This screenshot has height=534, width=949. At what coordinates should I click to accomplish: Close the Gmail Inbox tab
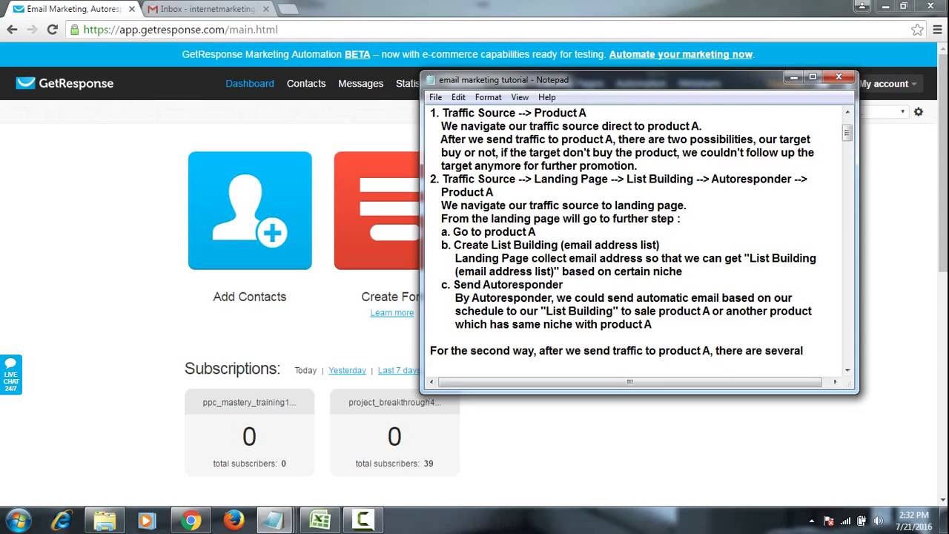coord(266,9)
